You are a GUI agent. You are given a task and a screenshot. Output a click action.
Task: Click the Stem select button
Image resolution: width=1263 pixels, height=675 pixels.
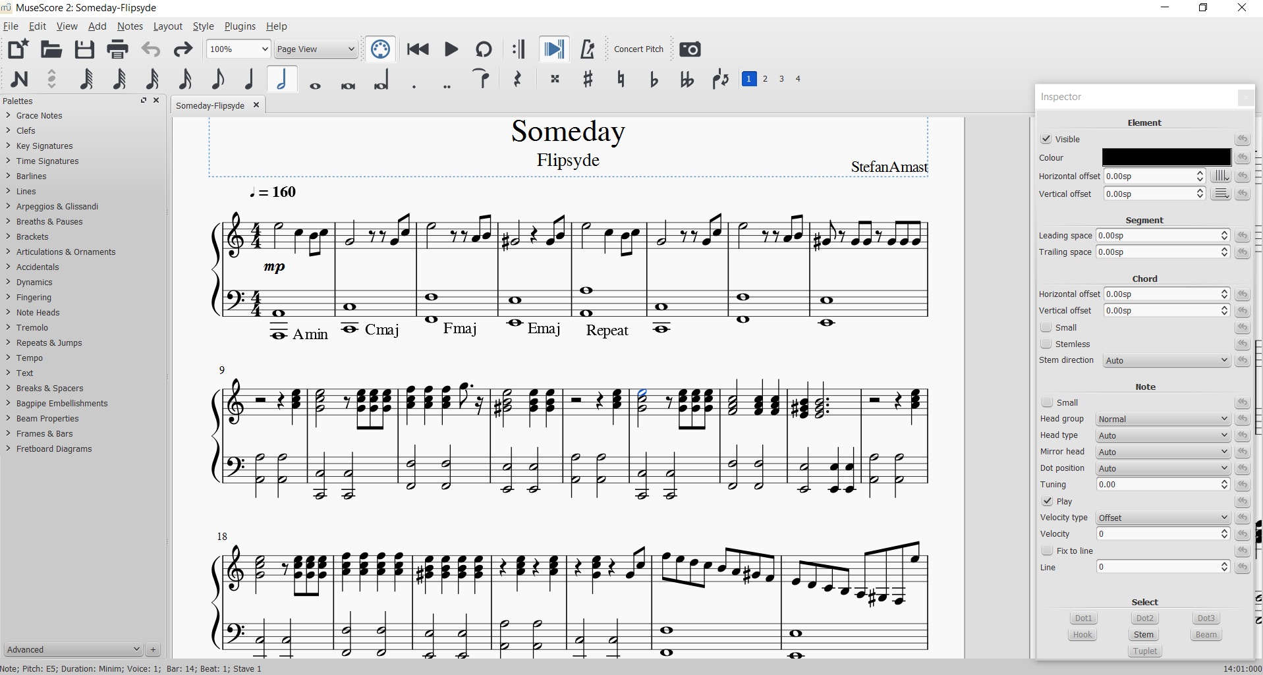1144,635
